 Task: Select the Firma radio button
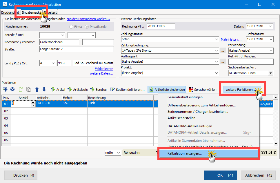tap(71, 27)
